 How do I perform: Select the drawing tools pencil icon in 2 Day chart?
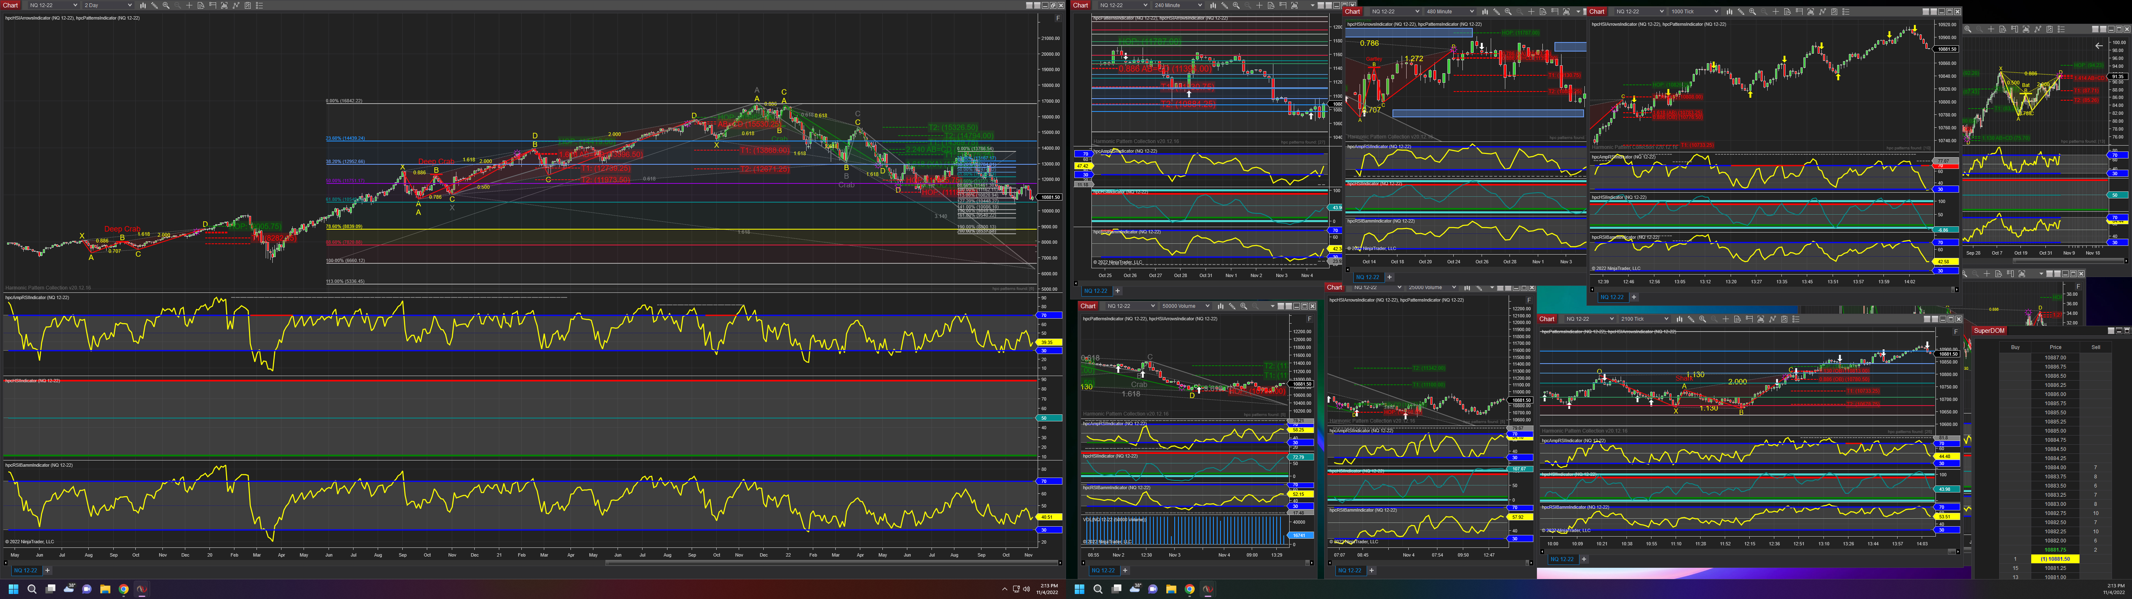coord(155,5)
